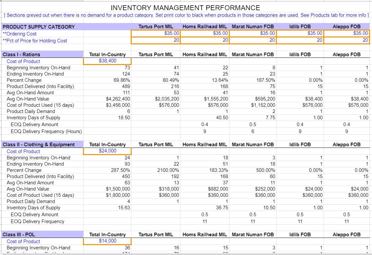Click the $1,555,200 avg on-hand value
The image size is (372, 255).
coord(216,99)
